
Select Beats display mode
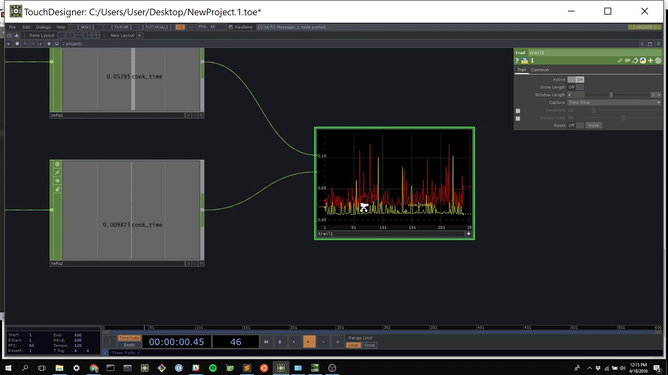click(x=129, y=345)
